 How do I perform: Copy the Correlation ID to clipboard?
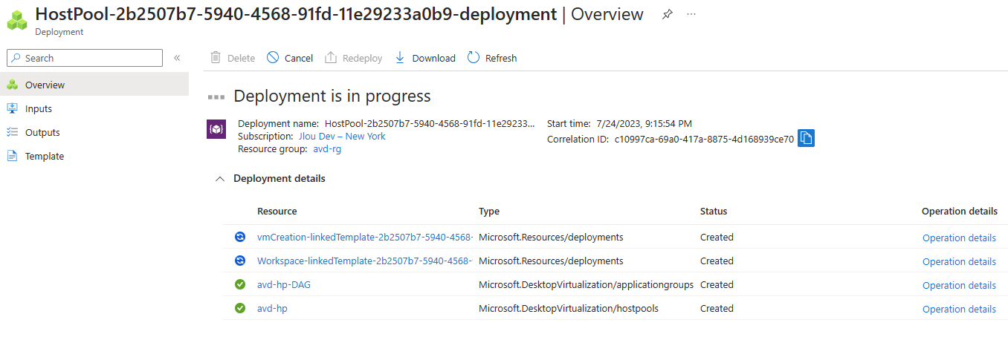806,138
